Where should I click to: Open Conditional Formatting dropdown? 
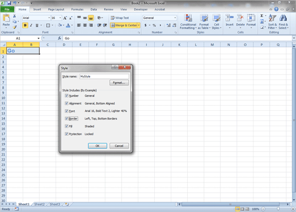pyautogui.click(x=188, y=22)
